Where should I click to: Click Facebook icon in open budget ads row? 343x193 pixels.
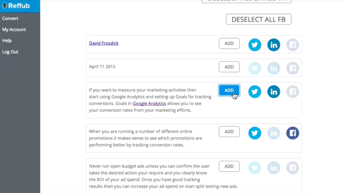point(293,168)
